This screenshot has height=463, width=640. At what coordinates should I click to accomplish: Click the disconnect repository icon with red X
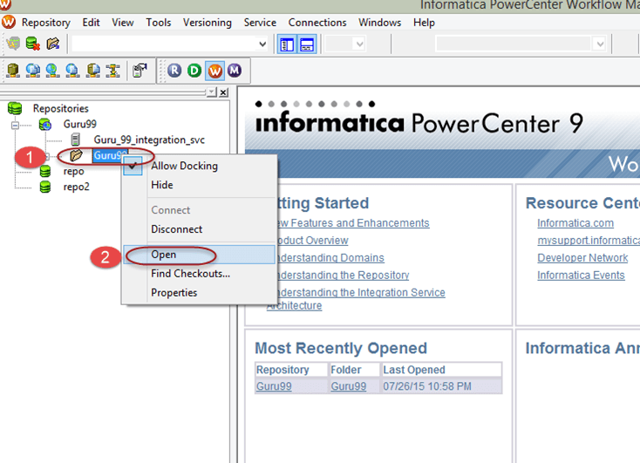click(x=32, y=44)
